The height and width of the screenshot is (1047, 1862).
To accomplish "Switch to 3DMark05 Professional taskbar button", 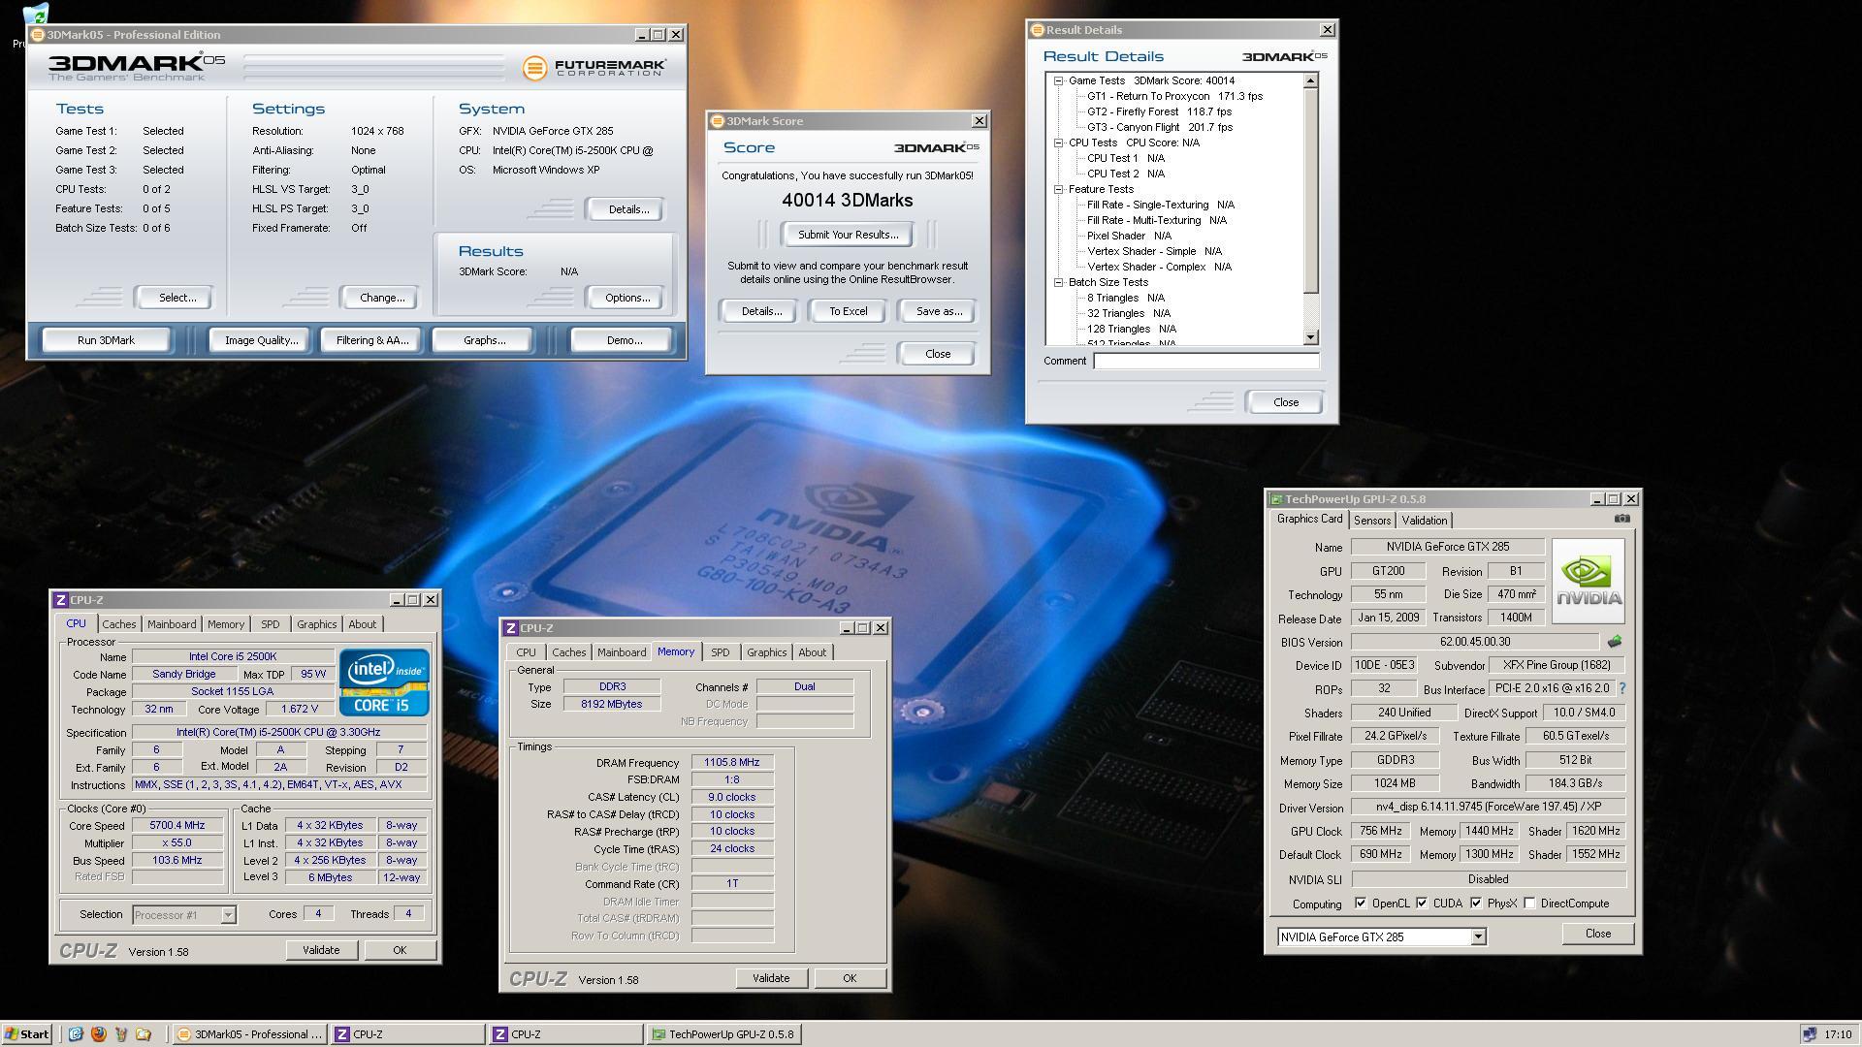I will 250,1034.
